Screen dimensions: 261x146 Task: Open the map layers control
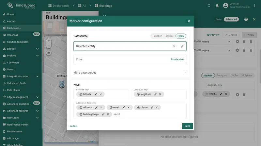coord(49,53)
